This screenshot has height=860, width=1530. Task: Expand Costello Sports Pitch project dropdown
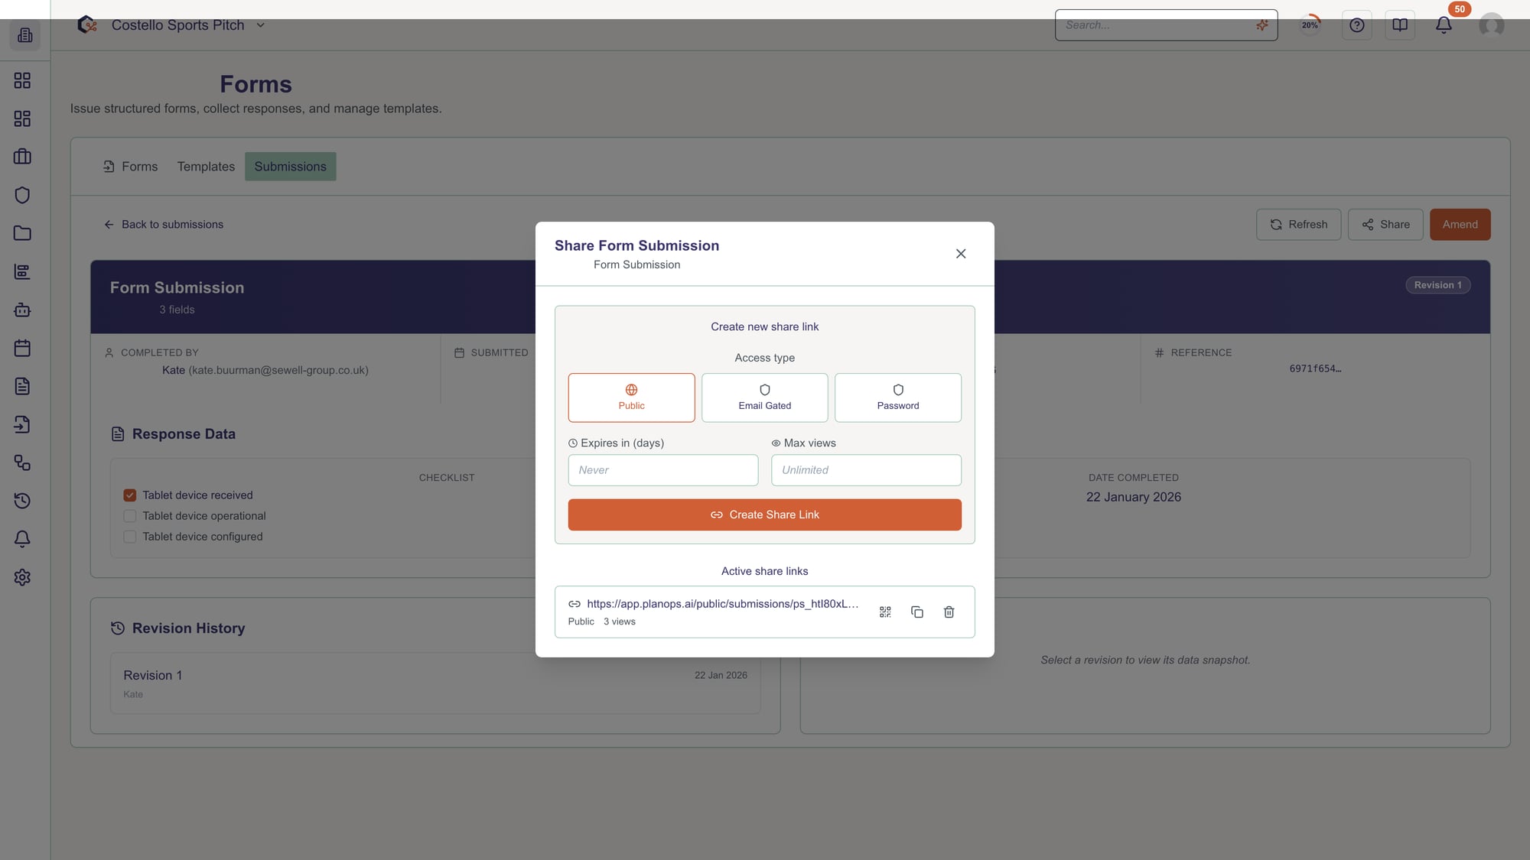(x=260, y=25)
